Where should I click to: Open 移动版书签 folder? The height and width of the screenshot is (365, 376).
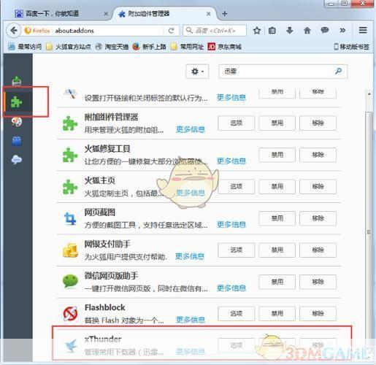[352, 47]
